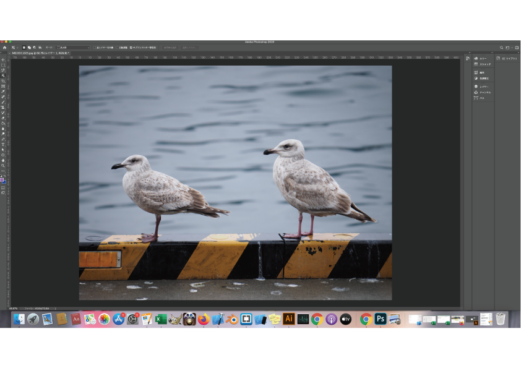Select the Zoom tool in toolbar
The image size is (521, 368).
(3, 165)
